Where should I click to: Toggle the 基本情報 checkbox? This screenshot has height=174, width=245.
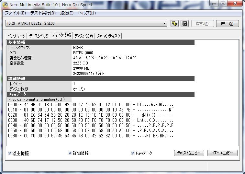click(x=10, y=153)
